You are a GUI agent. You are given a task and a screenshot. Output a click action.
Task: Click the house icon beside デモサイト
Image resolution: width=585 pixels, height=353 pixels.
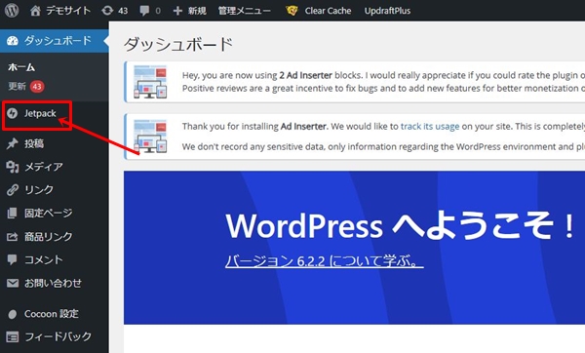click(x=35, y=11)
